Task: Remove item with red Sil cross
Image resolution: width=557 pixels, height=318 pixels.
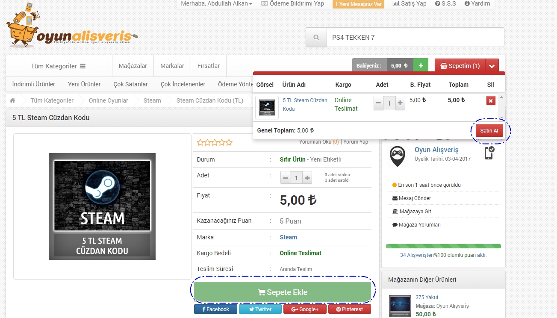Action: click(491, 100)
